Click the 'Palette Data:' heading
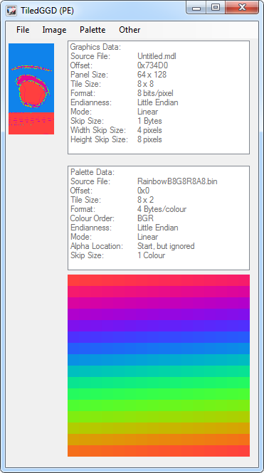 [93, 172]
